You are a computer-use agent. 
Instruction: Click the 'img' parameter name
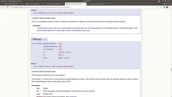(x=38, y=88)
